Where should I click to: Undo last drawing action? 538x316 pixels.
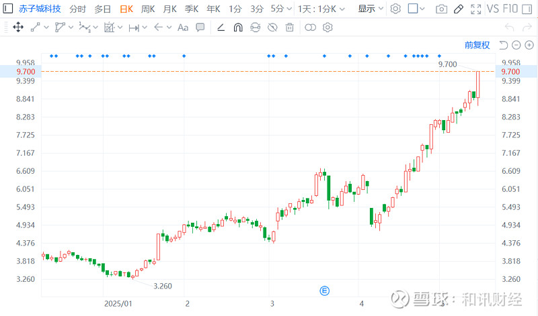coord(509,28)
